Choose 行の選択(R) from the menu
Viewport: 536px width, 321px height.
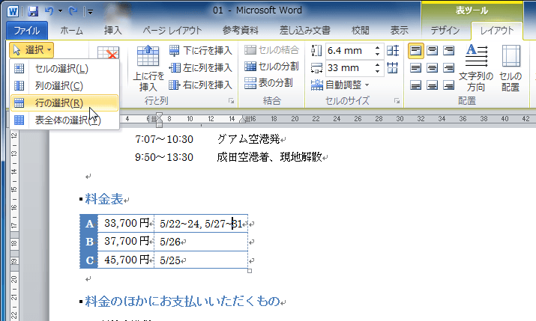[x=64, y=103]
